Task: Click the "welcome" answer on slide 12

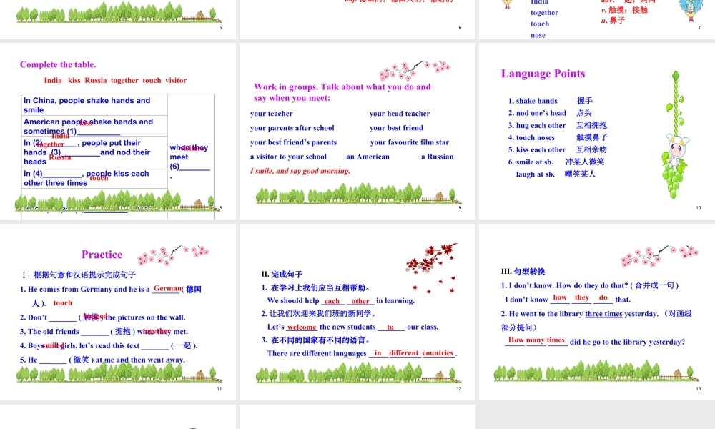Action: point(302,327)
